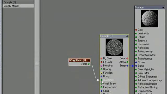
Task: Click the Crumple Bump output connector
Action: click(x=127, y=66)
